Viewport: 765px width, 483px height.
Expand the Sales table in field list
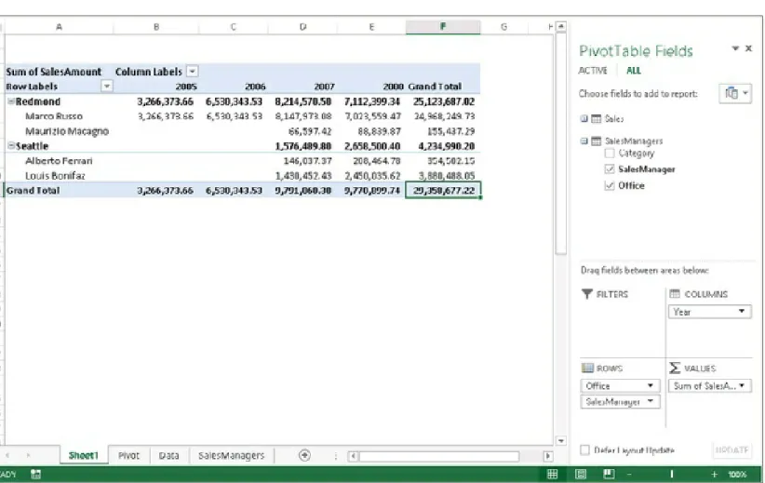click(584, 118)
